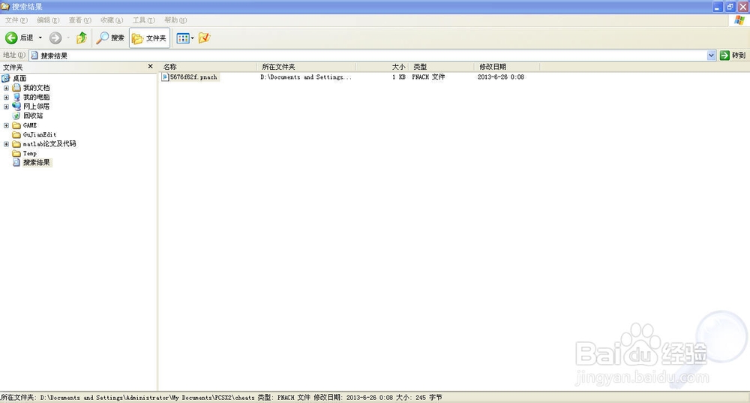Click the Forward arrow button
The width and height of the screenshot is (750, 403).
[x=55, y=38]
